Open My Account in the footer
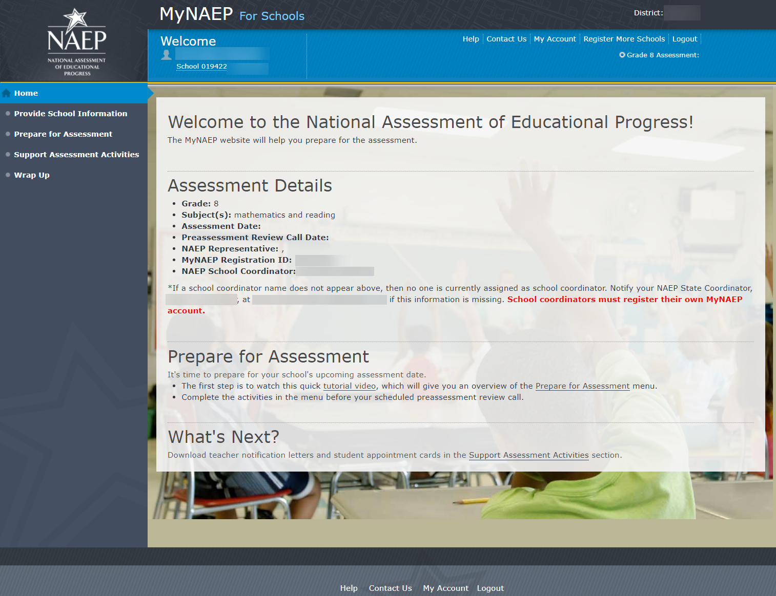 click(446, 588)
